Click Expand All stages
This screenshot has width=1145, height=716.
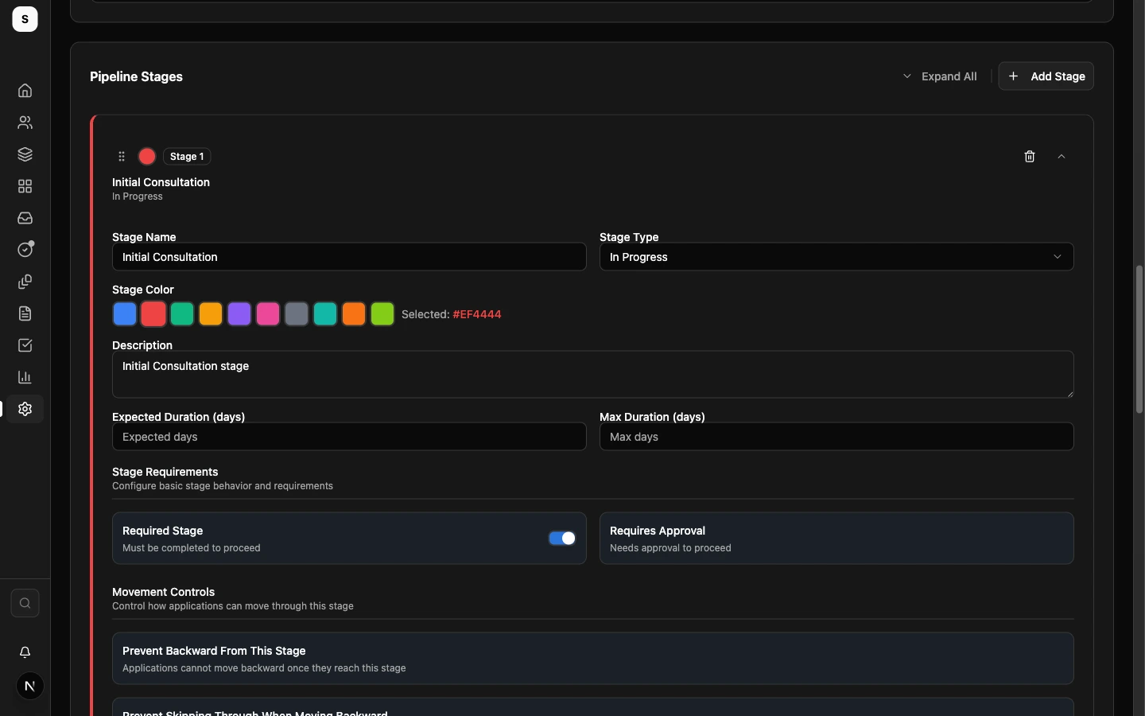click(940, 76)
